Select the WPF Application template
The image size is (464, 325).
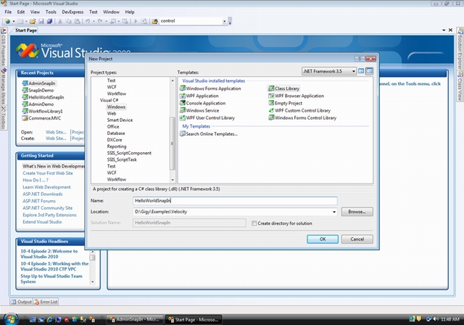[199, 96]
